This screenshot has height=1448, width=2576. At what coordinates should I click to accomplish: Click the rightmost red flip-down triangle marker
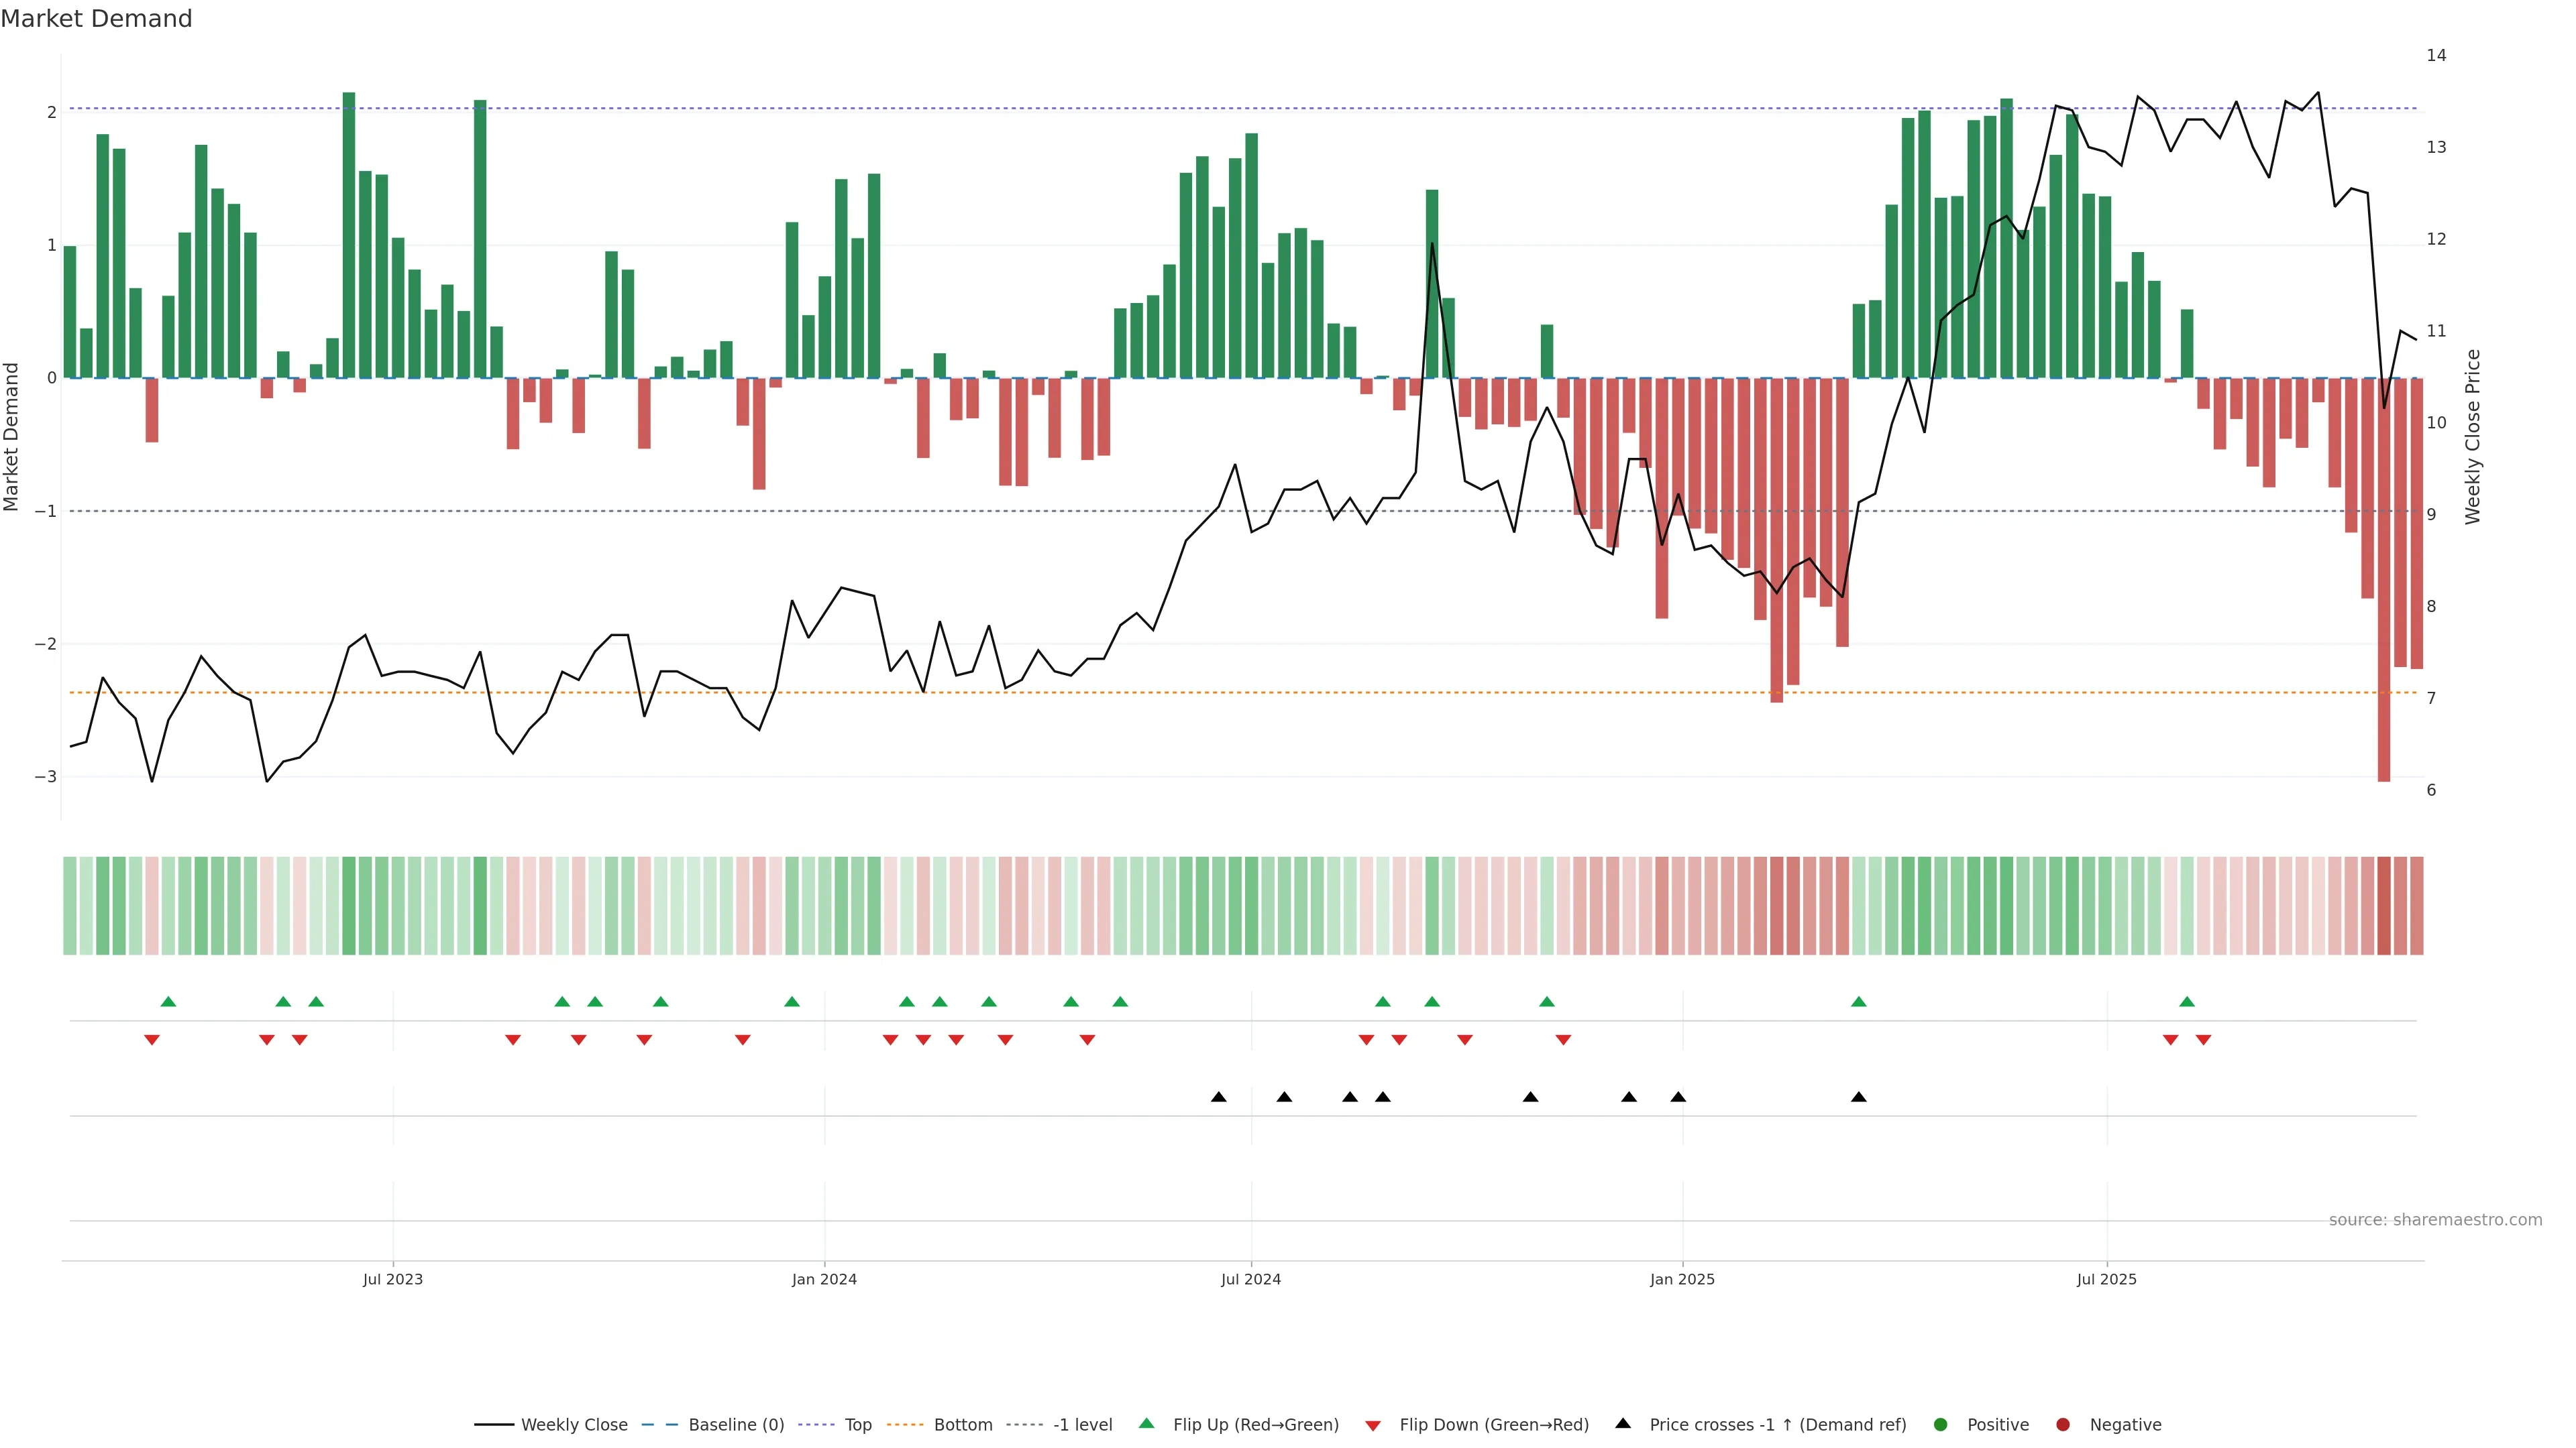click(2203, 1040)
